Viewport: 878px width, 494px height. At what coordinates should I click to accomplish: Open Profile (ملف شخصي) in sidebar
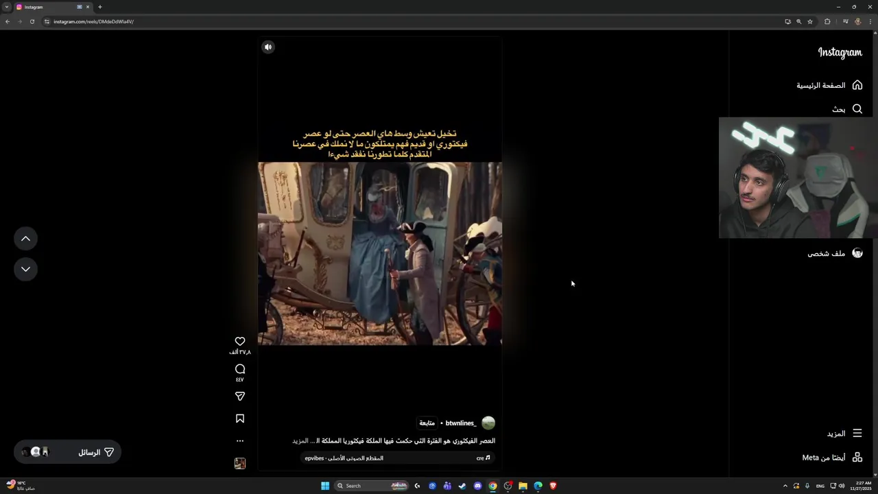pyautogui.click(x=835, y=253)
